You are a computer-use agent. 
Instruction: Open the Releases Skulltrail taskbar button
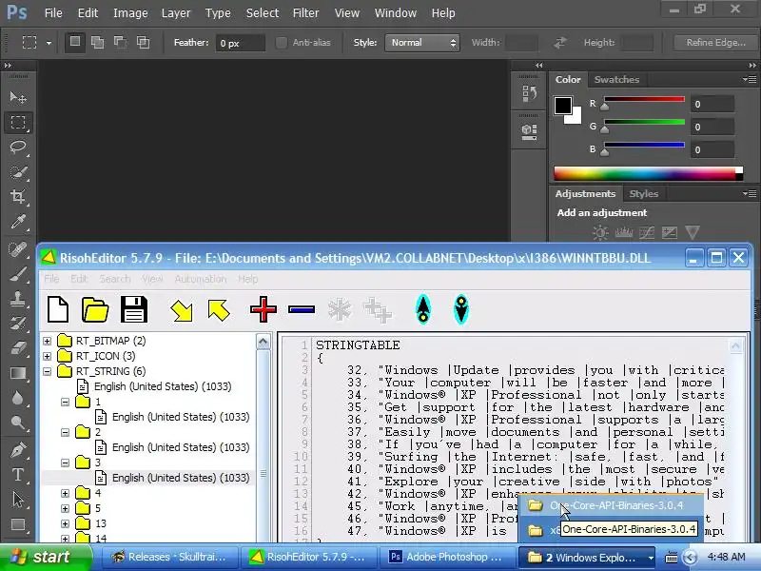pyautogui.click(x=171, y=557)
